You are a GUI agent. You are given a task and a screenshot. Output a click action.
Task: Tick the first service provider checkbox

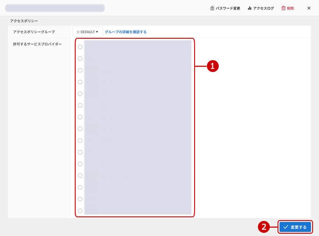(80, 47)
